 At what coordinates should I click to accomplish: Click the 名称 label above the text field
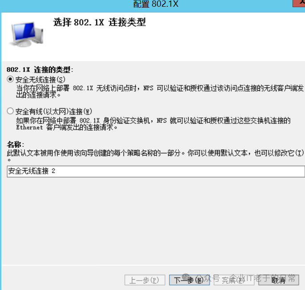coord(15,144)
